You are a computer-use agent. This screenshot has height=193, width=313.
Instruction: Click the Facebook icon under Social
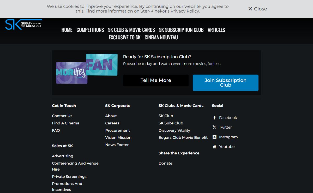(x=214, y=118)
